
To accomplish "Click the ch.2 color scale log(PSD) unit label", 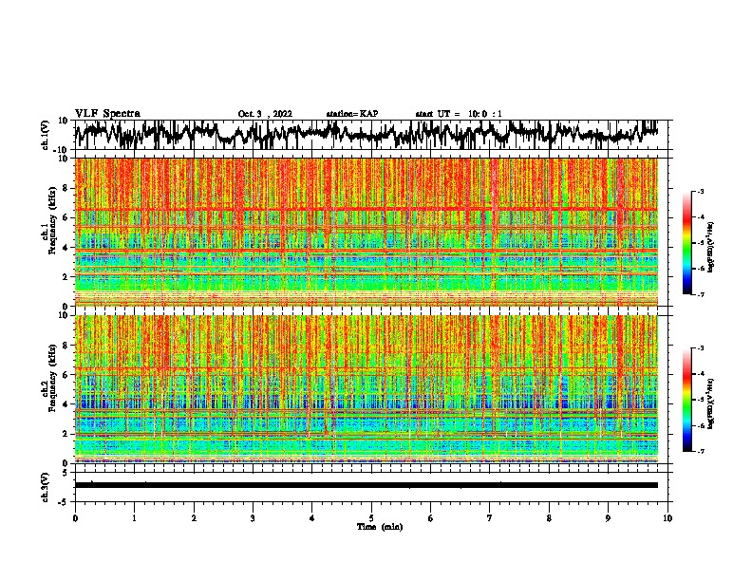I will click(711, 403).
